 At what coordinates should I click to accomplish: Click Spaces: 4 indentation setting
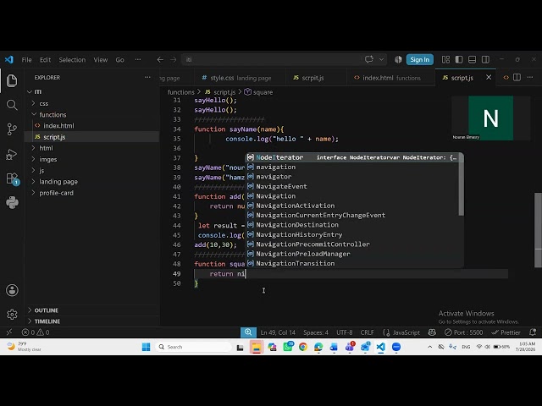click(316, 332)
